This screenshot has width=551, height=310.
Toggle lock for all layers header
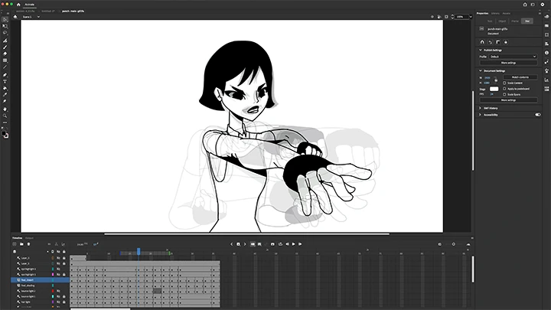click(x=64, y=252)
